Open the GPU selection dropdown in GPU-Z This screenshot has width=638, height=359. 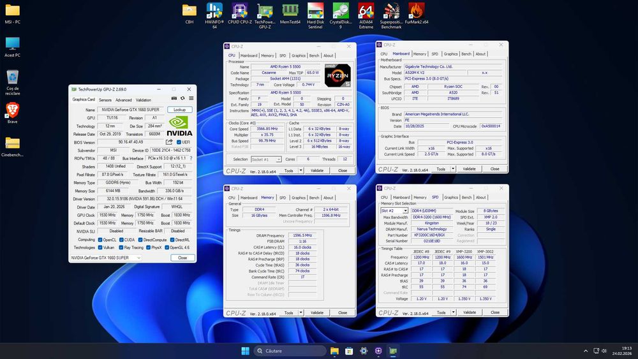pyautogui.click(x=106, y=258)
